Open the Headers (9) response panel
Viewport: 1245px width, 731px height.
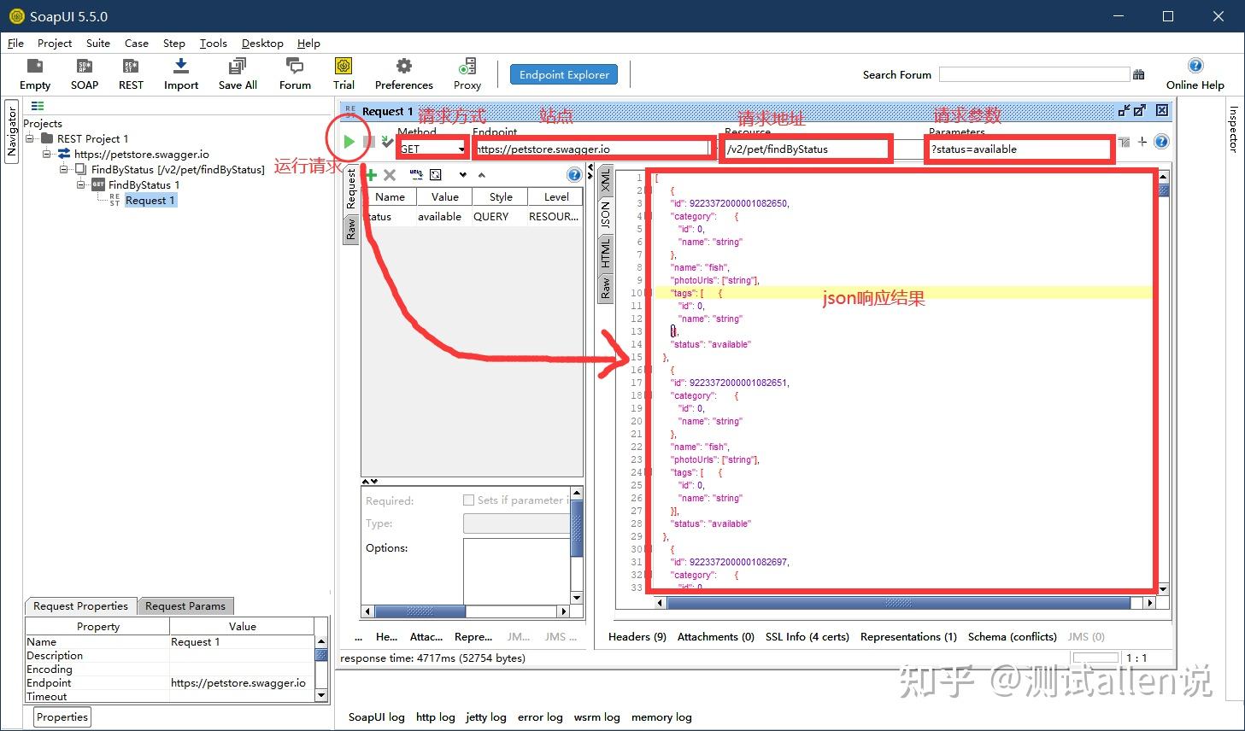point(637,637)
